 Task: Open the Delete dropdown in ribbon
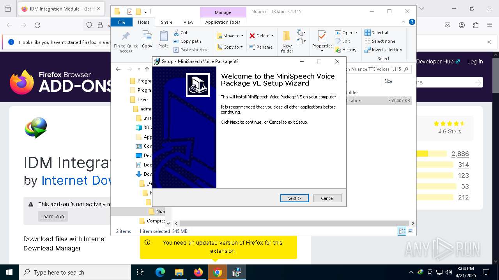tap(262, 36)
